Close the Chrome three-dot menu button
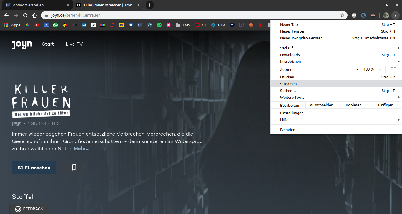Viewport: 402px width, 214px height. [x=396, y=15]
